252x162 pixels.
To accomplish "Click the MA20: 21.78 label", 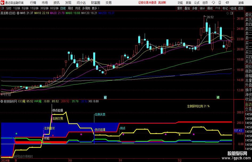I will point(57,13).
